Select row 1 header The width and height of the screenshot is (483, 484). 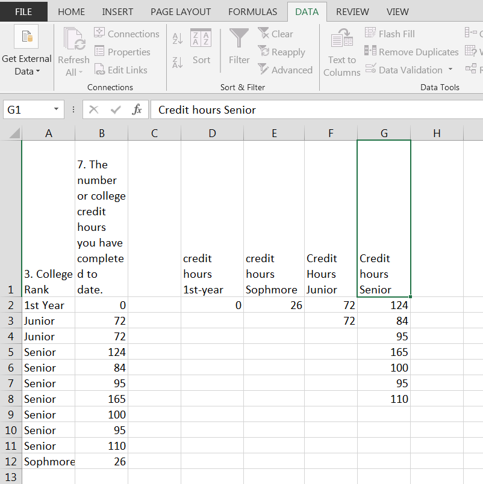(11, 218)
